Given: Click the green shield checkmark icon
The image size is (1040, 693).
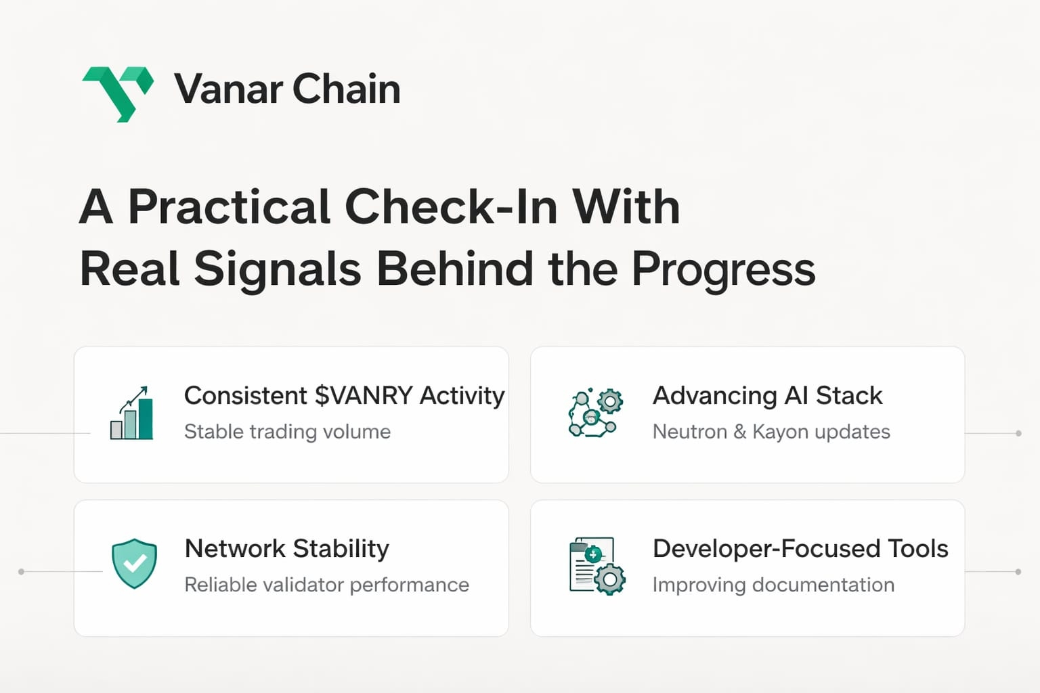Looking at the screenshot, I should point(134,564).
